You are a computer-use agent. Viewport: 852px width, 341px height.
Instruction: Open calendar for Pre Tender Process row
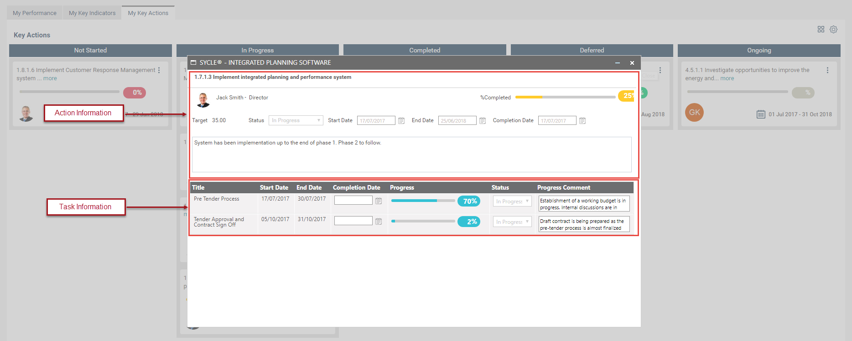(x=379, y=201)
